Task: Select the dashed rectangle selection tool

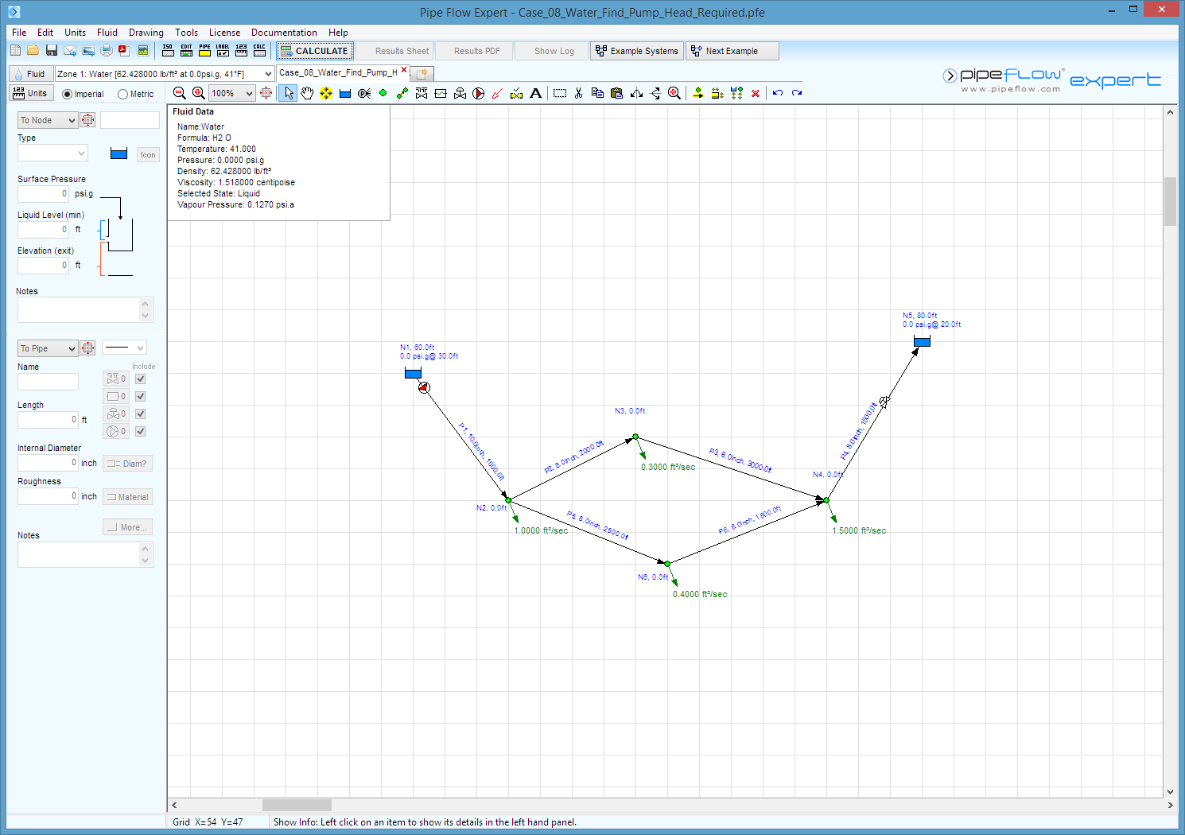Action: (560, 93)
